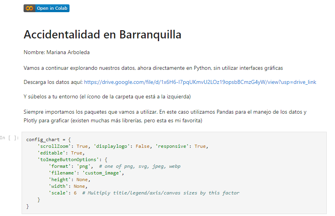
Task: Click the 'width': None line
Action: pyautogui.click(x=67, y=186)
